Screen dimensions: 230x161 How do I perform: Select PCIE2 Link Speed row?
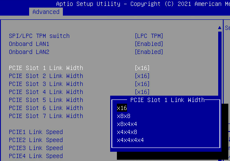click(x=36, y=140)
